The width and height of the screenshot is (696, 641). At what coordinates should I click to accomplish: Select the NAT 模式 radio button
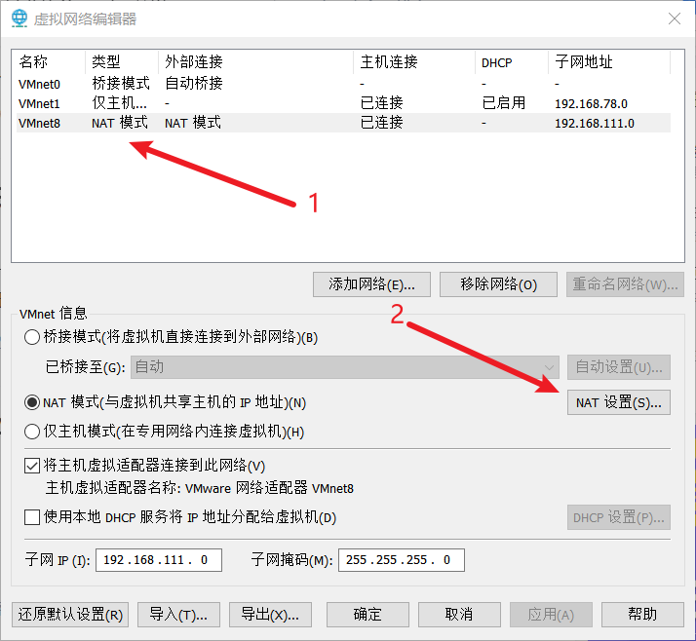pyautogui.click(x=32, y=402)
